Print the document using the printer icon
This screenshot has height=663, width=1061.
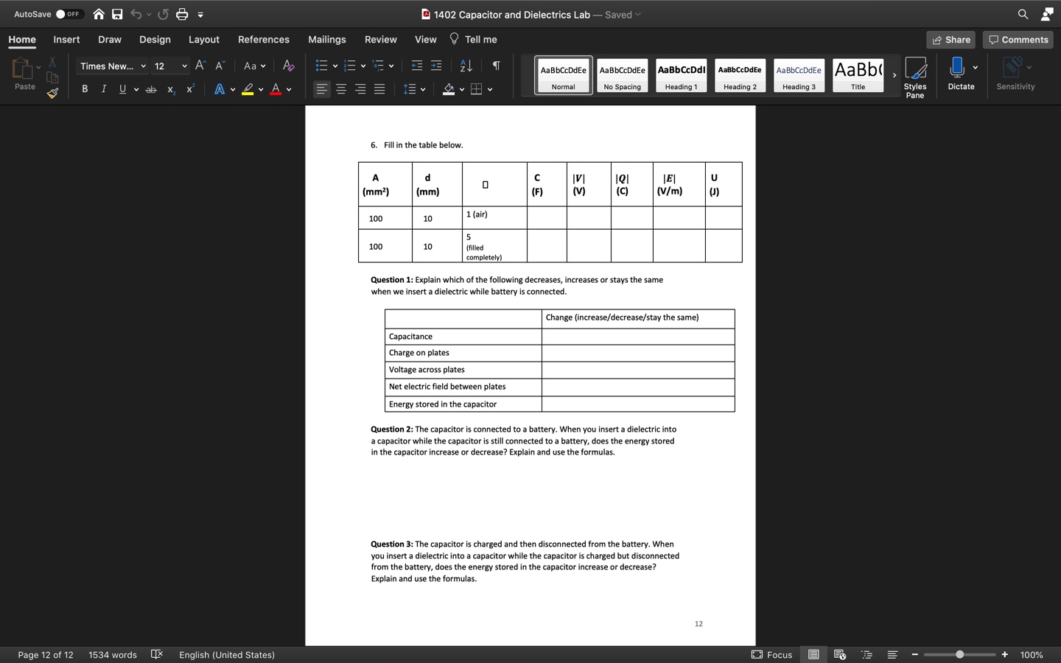(182, 14)
